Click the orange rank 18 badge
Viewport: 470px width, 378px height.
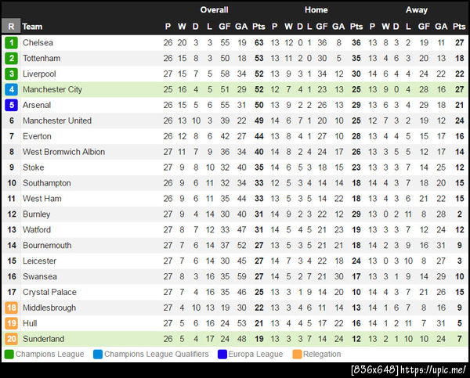(12, 308)
